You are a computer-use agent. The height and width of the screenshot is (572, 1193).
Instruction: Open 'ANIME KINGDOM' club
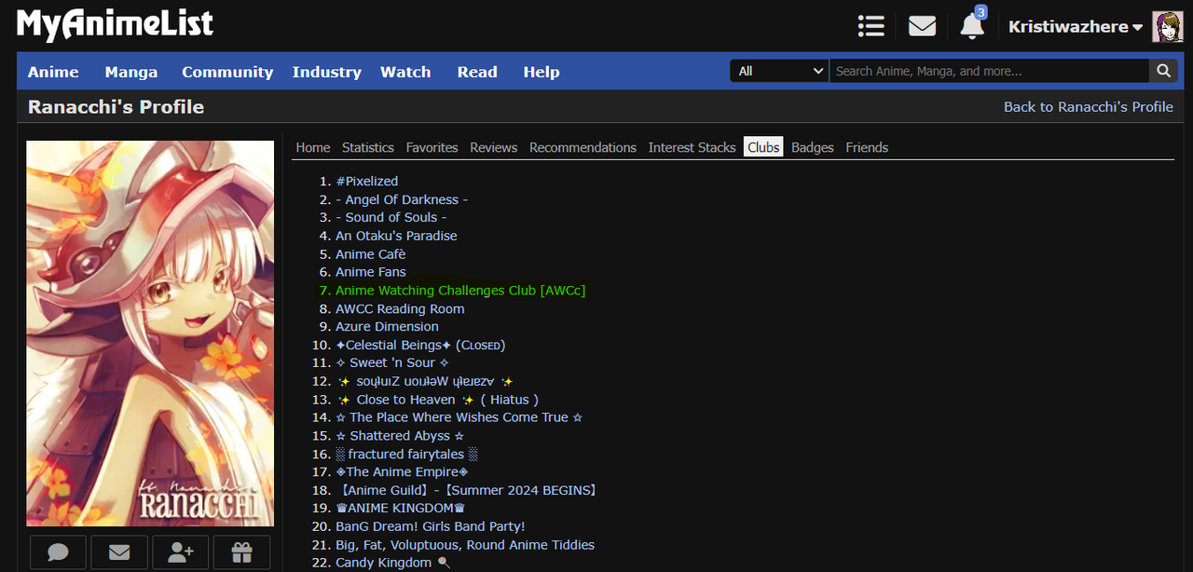coord(400,508)
